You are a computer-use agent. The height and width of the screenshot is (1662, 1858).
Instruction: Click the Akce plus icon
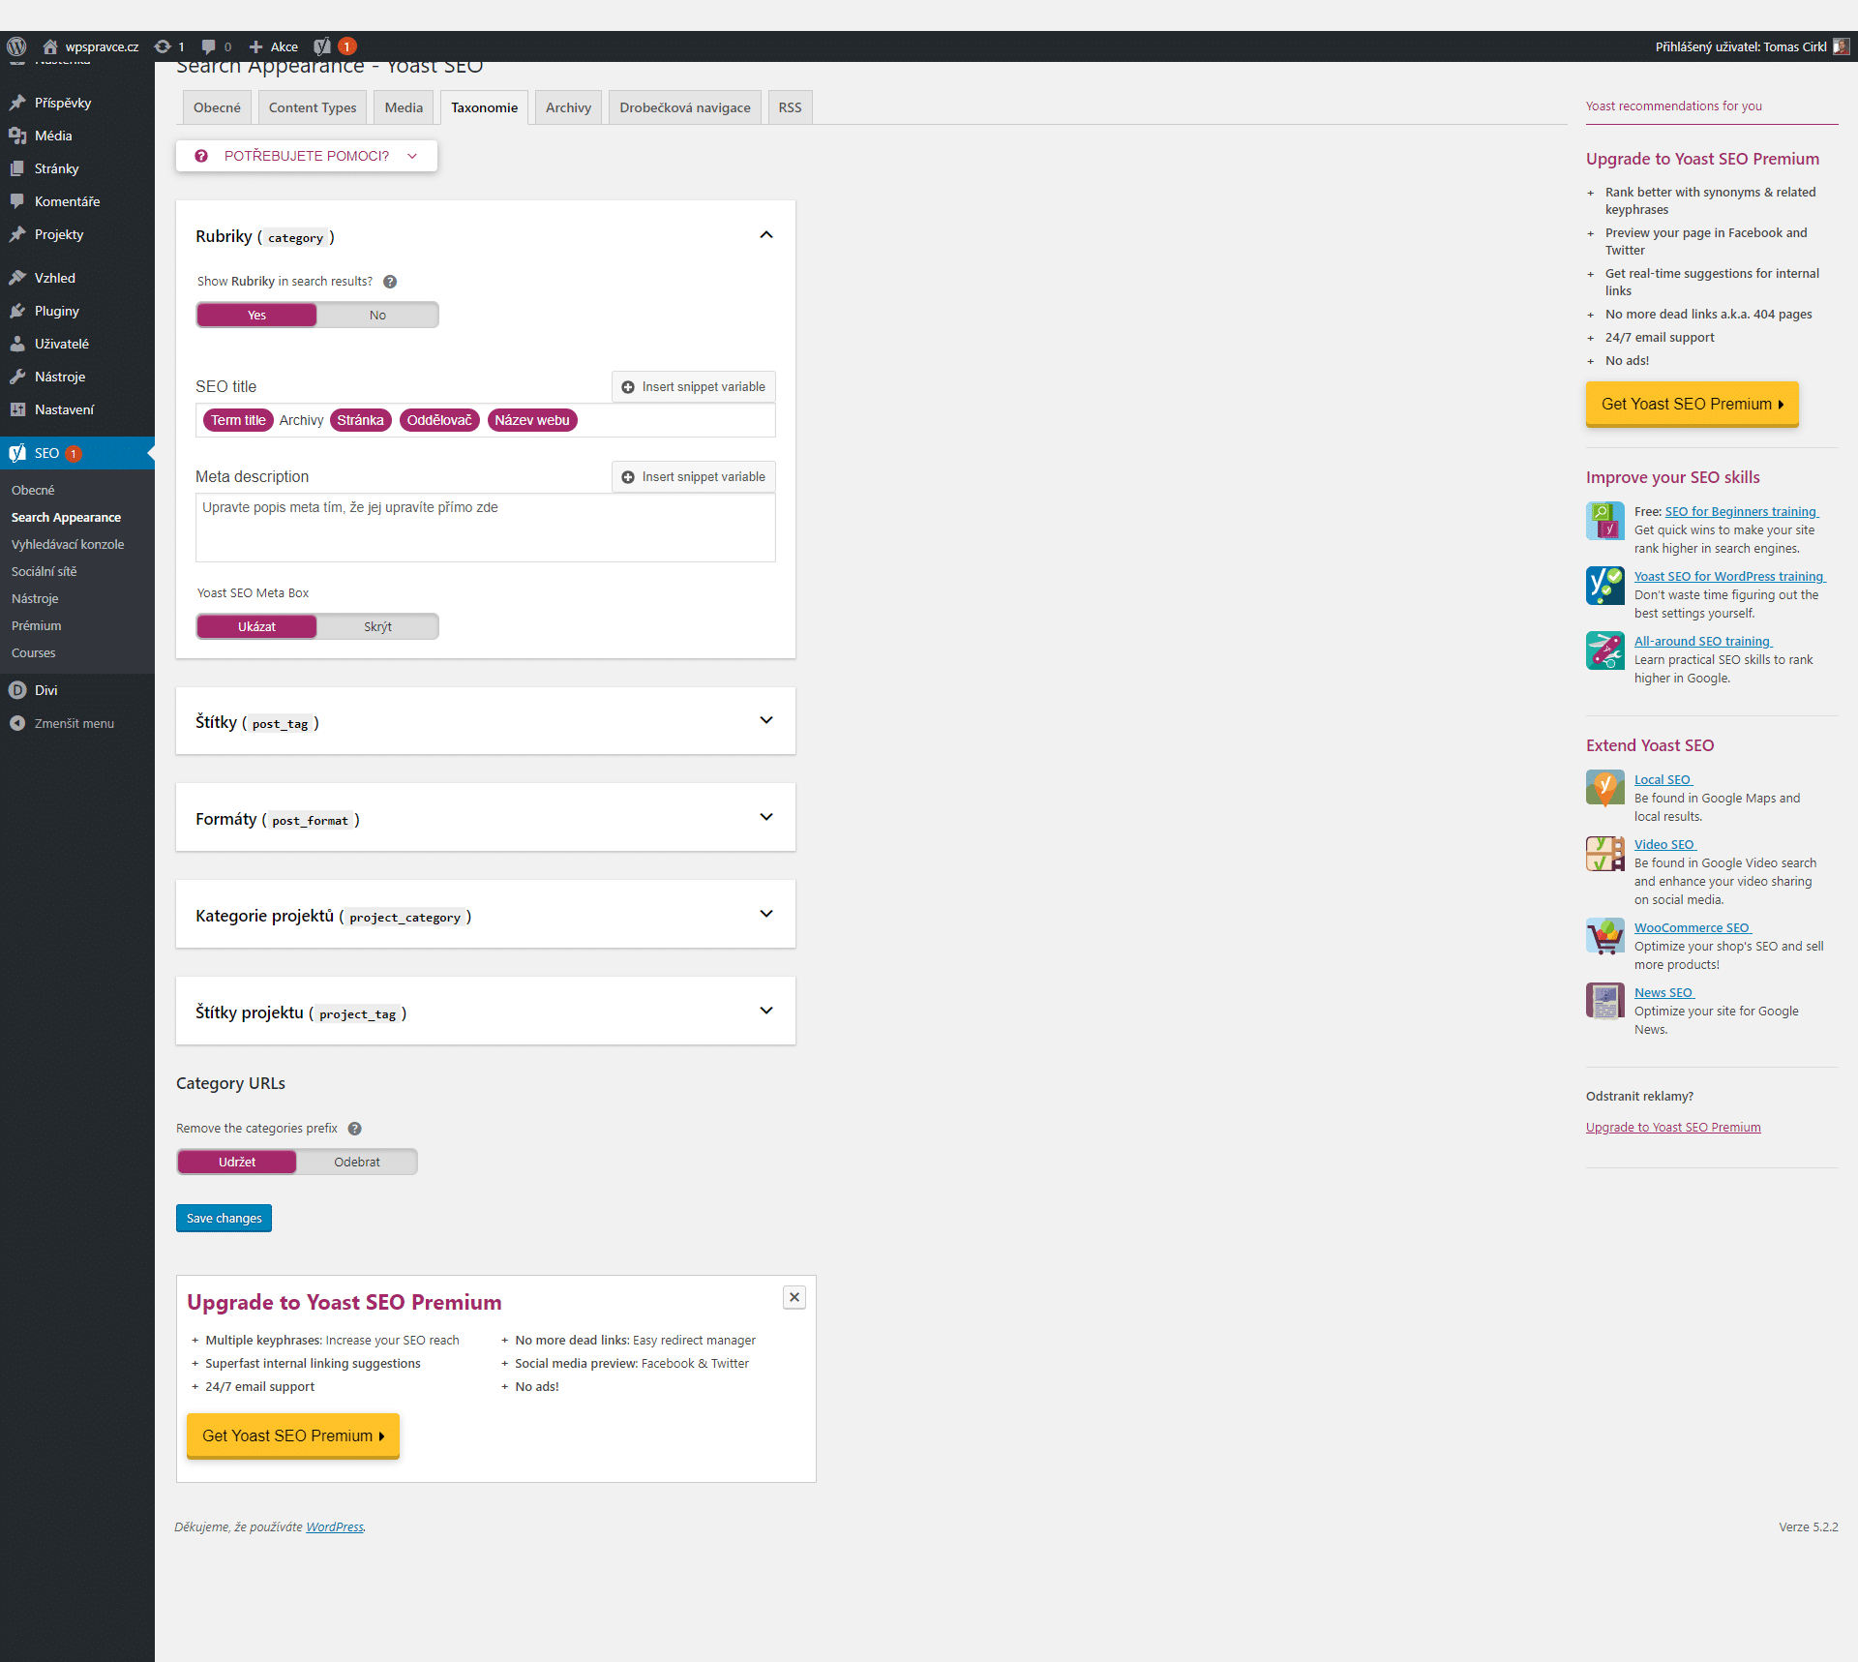click(x=256, y=46)
